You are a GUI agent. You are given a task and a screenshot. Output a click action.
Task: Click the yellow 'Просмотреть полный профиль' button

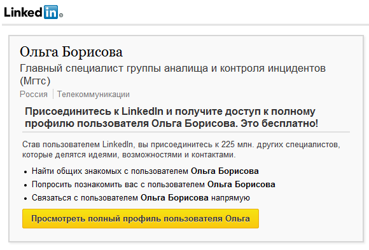click(141, 218)
